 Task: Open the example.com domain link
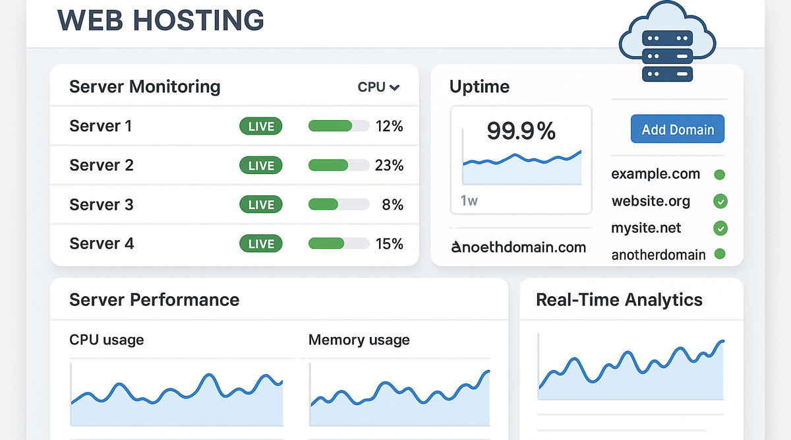(x=655, y=174)
